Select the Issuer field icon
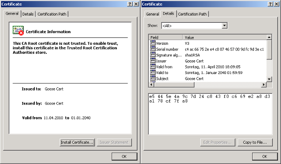This screenshot has height=164, width=281. coord(153,61)
